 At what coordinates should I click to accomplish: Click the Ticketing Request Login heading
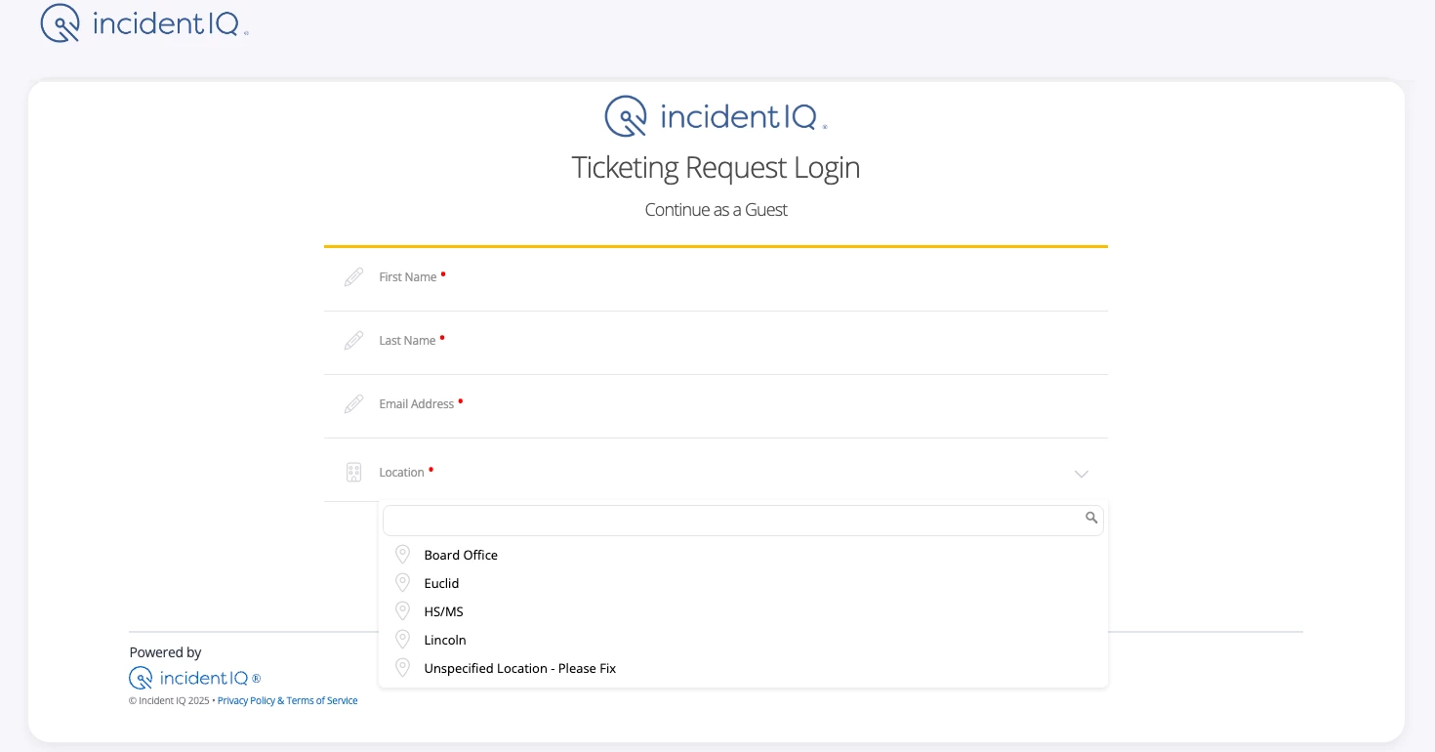pyautogui.click(x=716, y=167)
